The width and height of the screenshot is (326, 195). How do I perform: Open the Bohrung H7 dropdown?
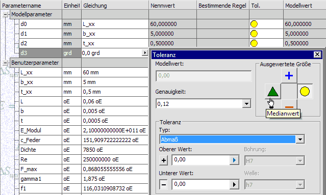300,160
